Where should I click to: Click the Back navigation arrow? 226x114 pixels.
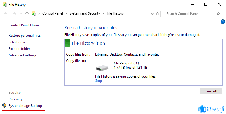tap(6, 14)
